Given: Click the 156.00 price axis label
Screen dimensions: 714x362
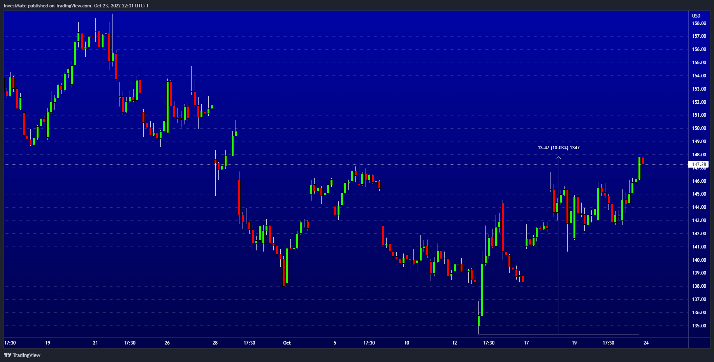Looking at the screenshot, I should tap(699, 49).
